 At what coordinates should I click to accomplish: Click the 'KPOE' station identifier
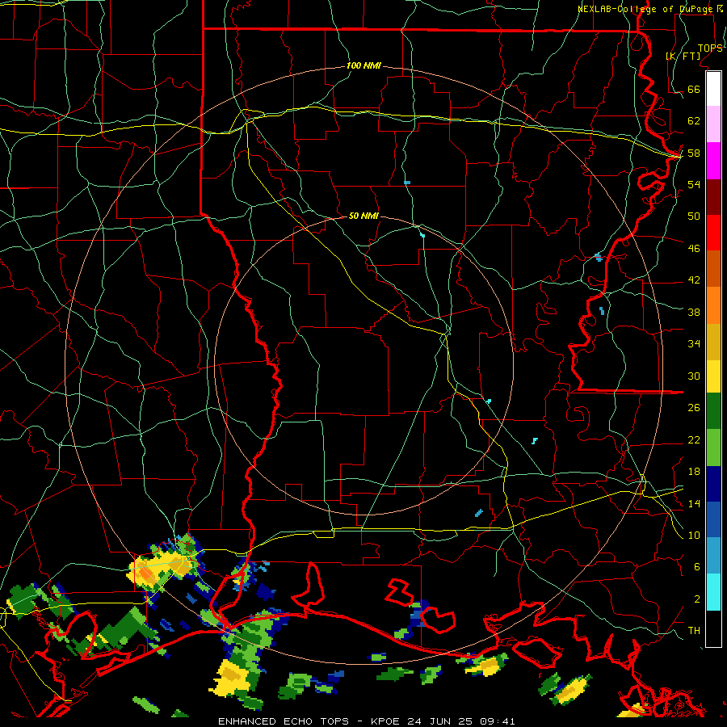click(x=386, y=721)
